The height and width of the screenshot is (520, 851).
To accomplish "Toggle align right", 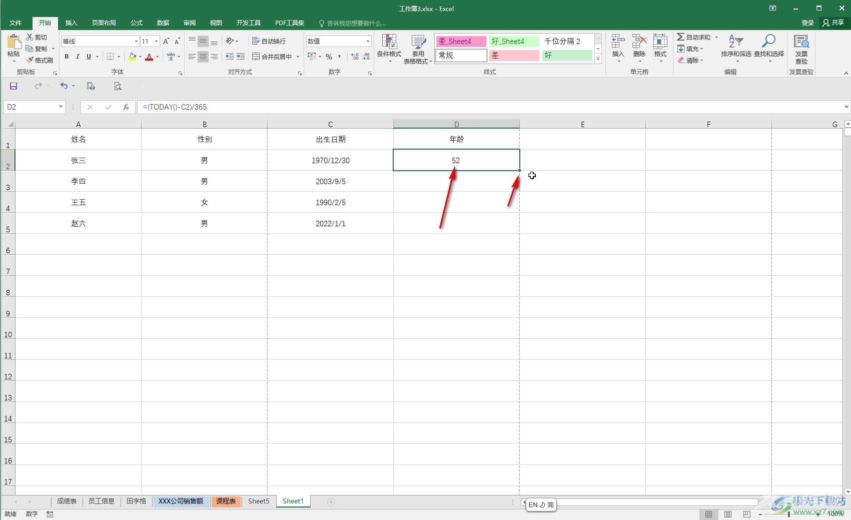I will click(x=214, y=57).
